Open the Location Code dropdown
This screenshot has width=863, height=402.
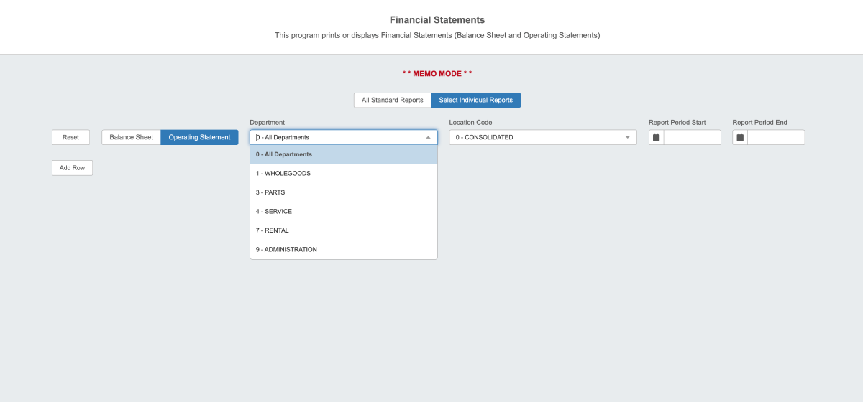[x=542, y=137]
